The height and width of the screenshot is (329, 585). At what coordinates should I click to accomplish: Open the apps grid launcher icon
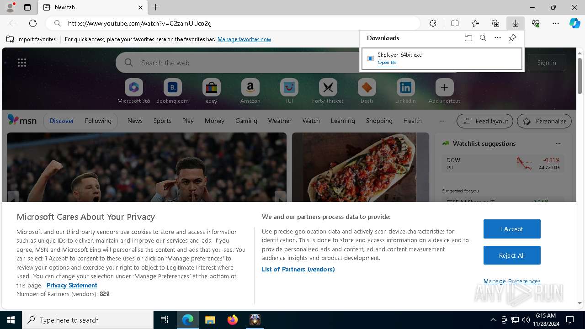[x=22, y=63]
